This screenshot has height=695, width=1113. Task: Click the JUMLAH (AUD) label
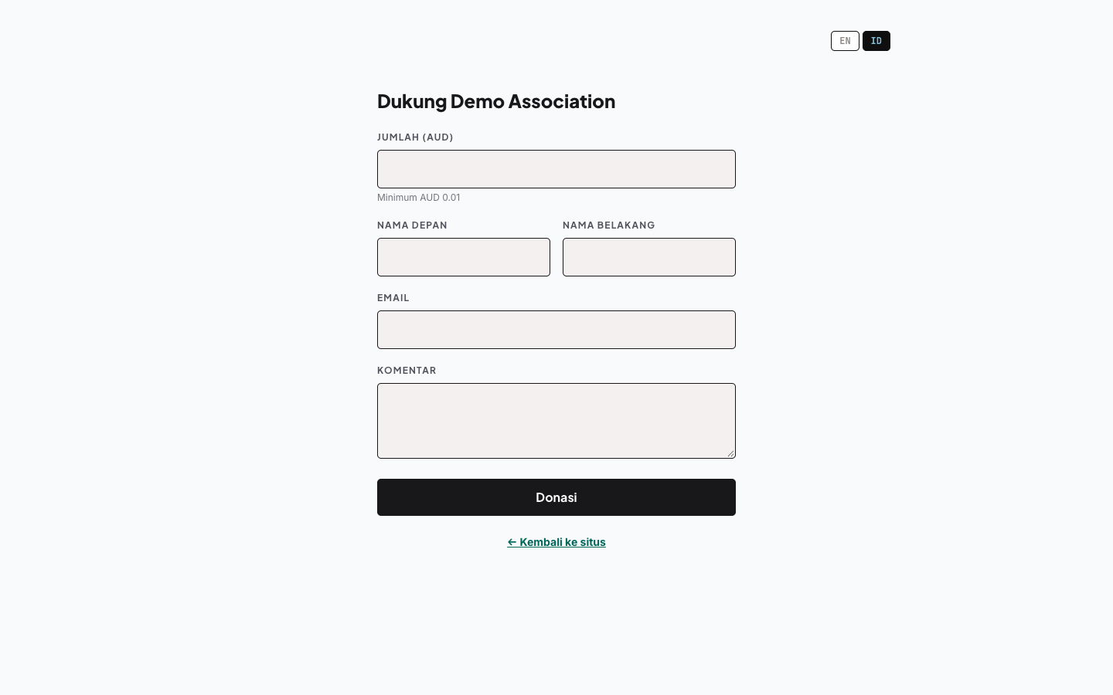coord(415,137)
